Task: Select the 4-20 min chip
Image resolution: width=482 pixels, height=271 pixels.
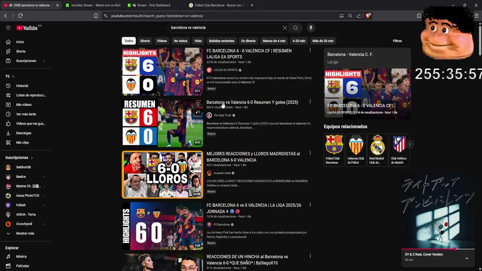Action: [x=299, y=41]
